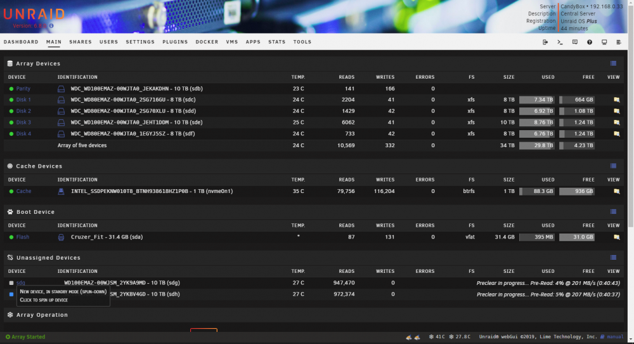Screen dimensions: 634x344
Task: Click Cache free space bar 936 GB
Action: (x=576, y=191)
